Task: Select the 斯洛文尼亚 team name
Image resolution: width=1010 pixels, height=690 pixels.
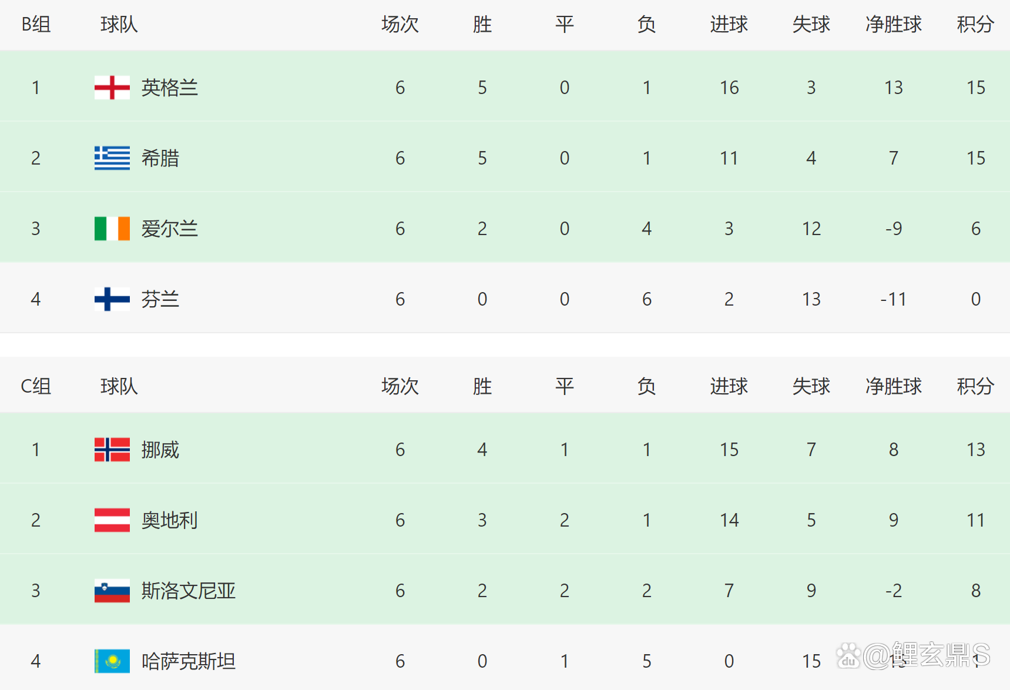Action: 188,591
